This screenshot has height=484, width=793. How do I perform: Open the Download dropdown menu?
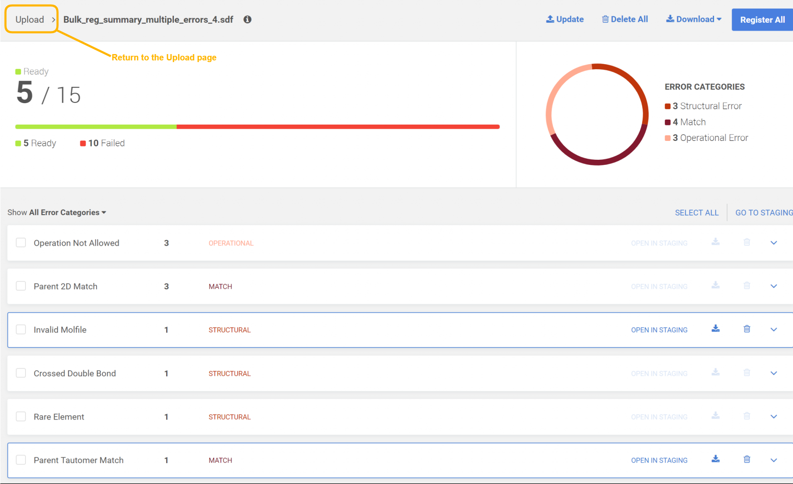click(x=694, y=19)
